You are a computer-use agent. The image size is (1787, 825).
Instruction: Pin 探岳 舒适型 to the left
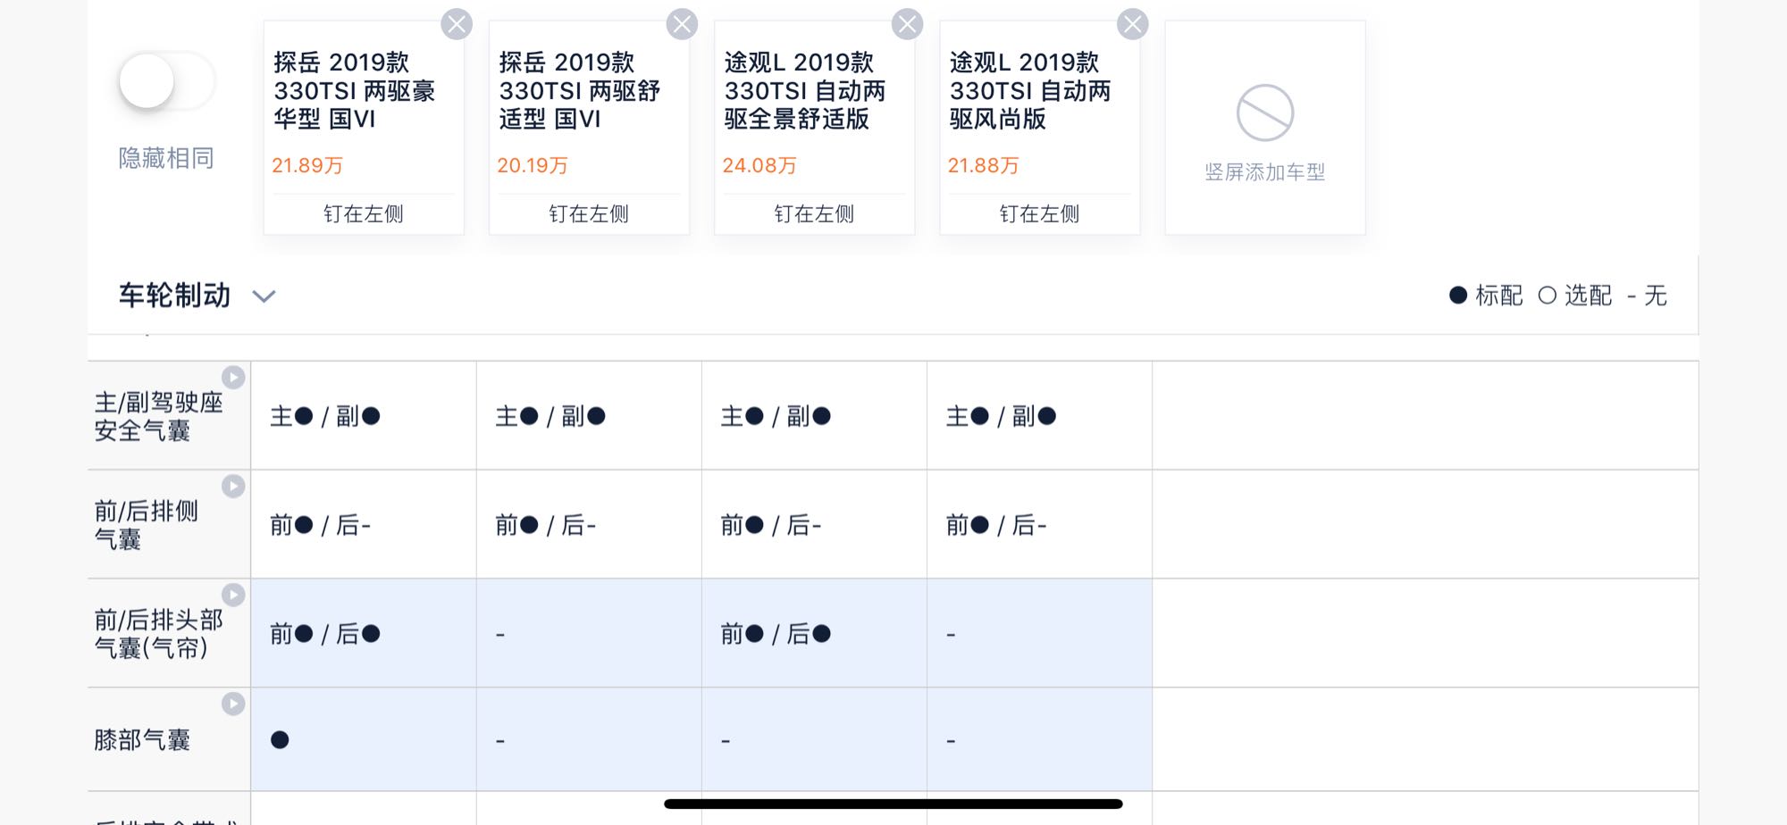click(589, 214)
